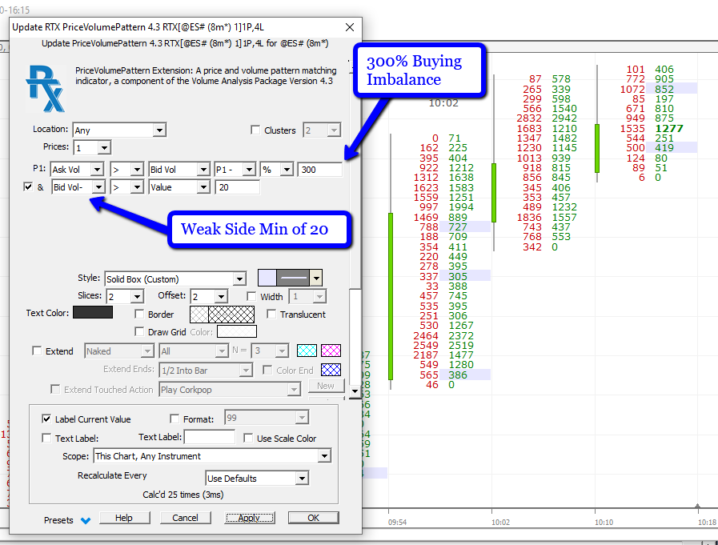718x545 pixels.
Task: Click the Border hatch pattern swatch
Action: (x=222, y=315)
